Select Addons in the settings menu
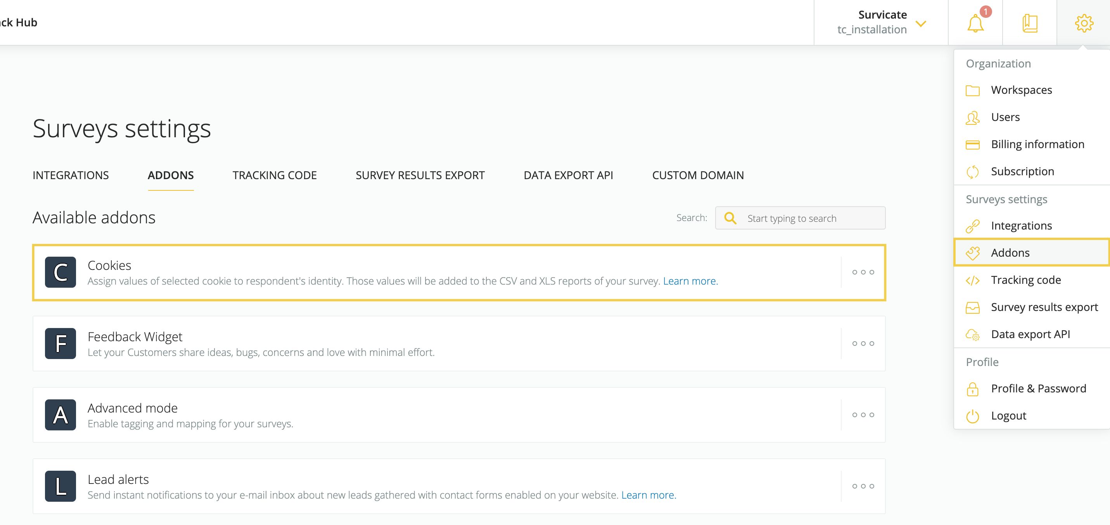Screen dimensions: 1110x525 click(x=1032, y=253)
